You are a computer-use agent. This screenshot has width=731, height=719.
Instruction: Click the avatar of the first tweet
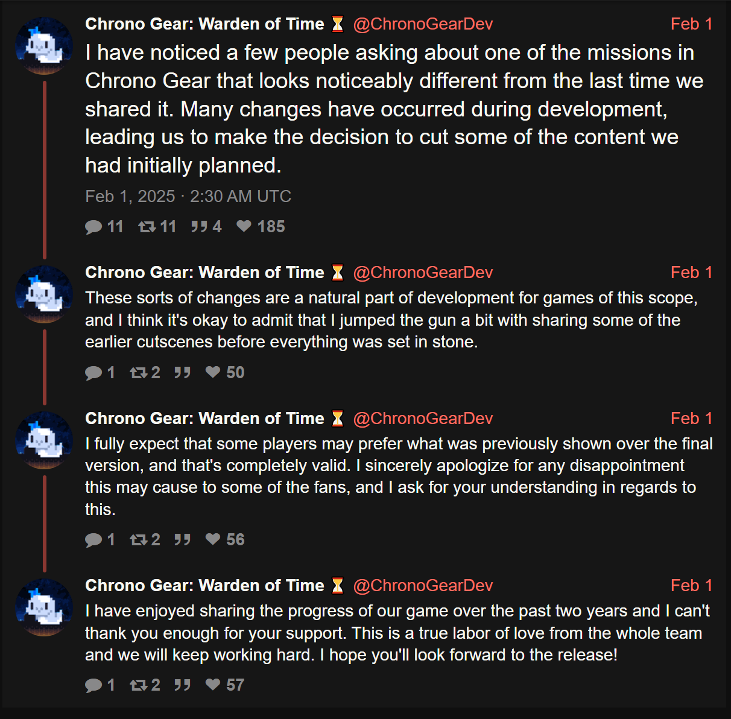pos(44,46)
